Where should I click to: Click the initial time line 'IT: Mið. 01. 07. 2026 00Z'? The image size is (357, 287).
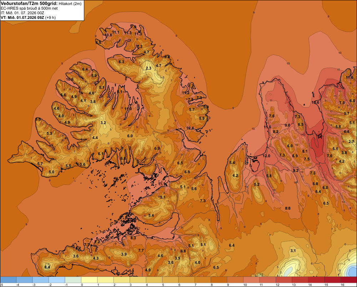tap(22, 13)
